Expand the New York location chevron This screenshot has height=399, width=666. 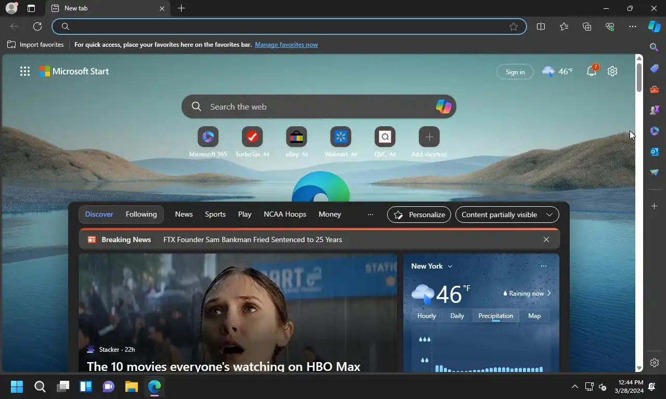[450, 266]
